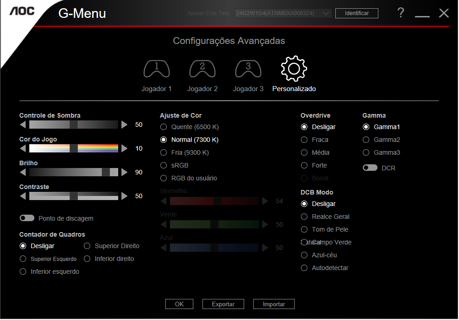Decrease Cor do Jogo with left arrow
Image resolution: width=459 pixels, height=320 pixels.
pyautogui.click(x=23, y=148)
